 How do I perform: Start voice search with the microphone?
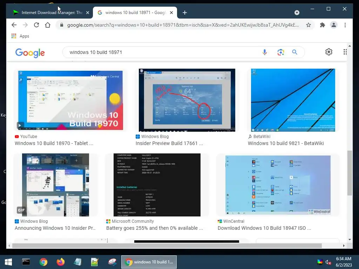coord(264,52)
